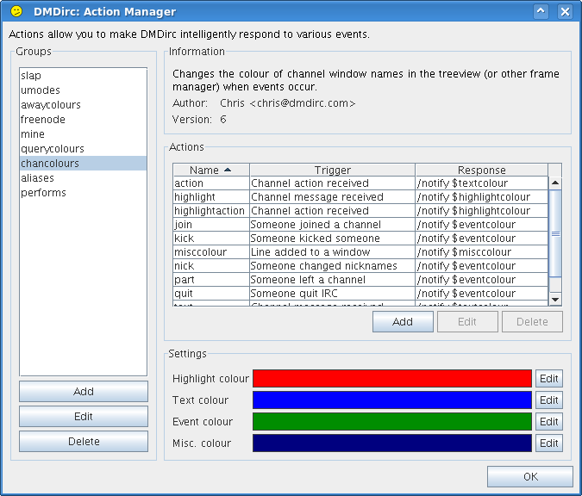The width and height of the screenshot is (582, 496).
Task: Edit the Text colour setting
Action: (x=549, y=400)
